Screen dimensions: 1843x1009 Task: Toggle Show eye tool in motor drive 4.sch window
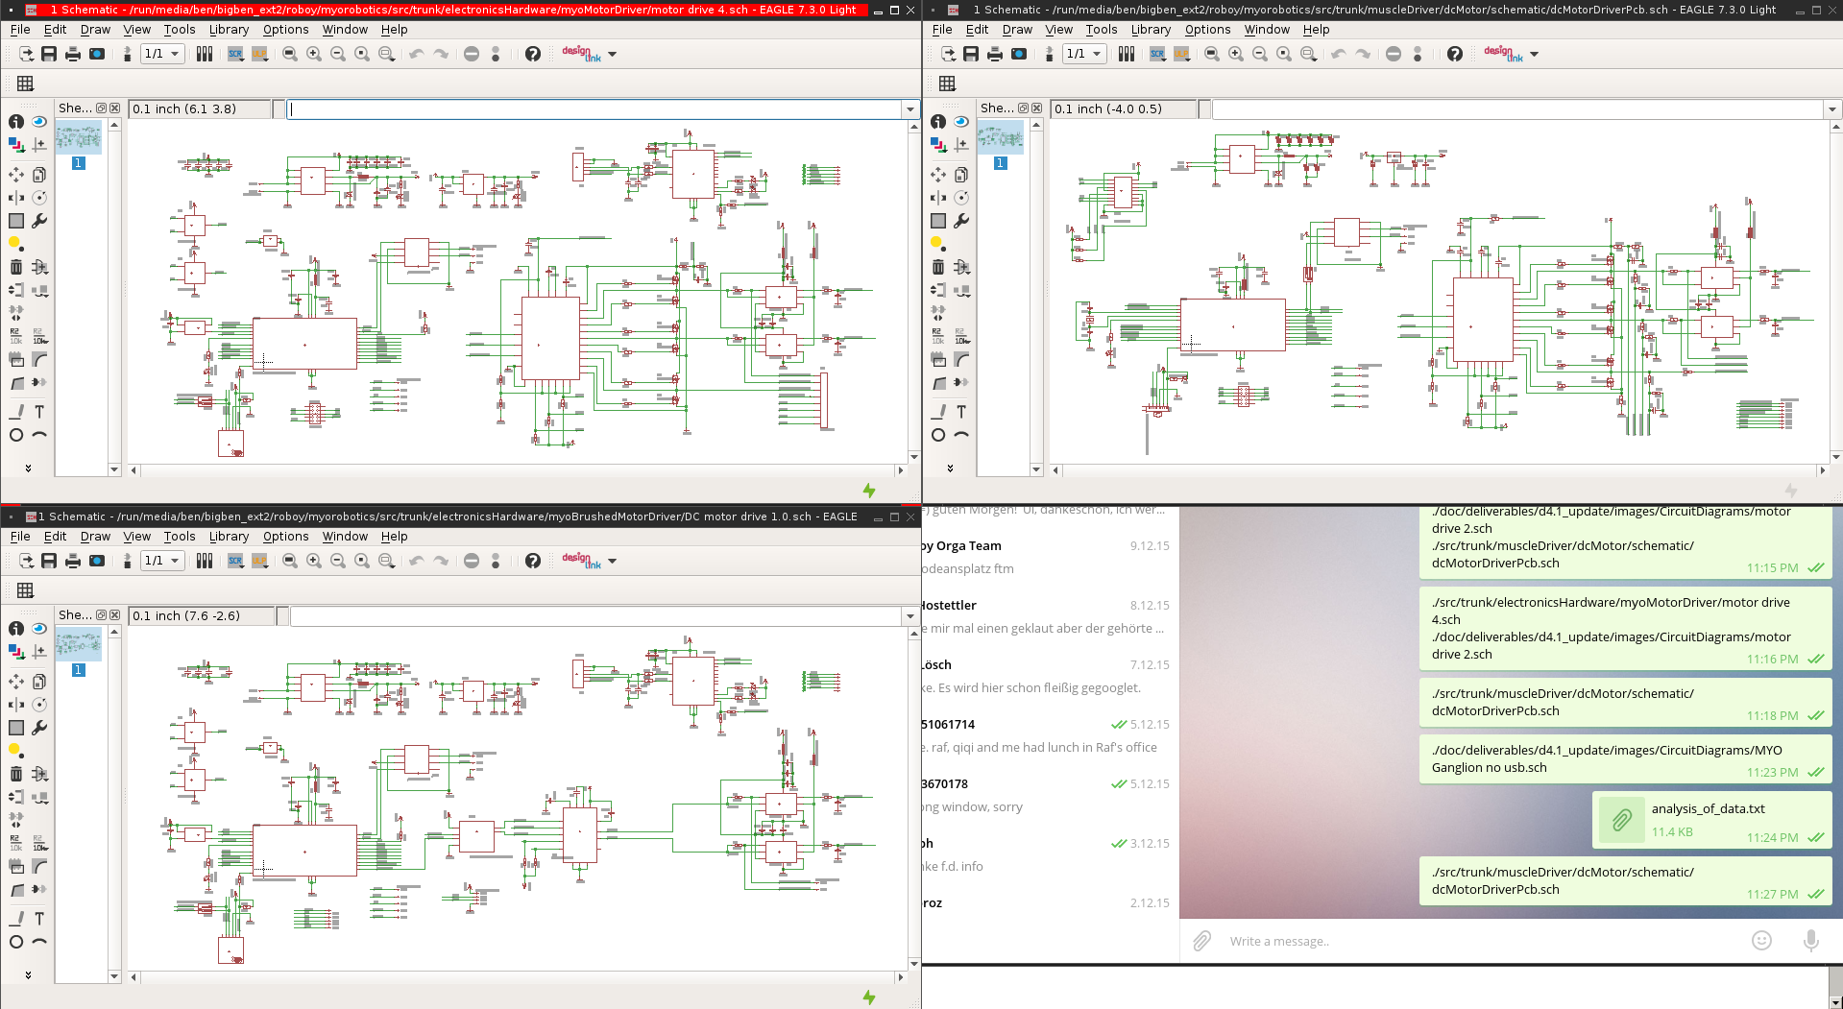click(39, 122)
